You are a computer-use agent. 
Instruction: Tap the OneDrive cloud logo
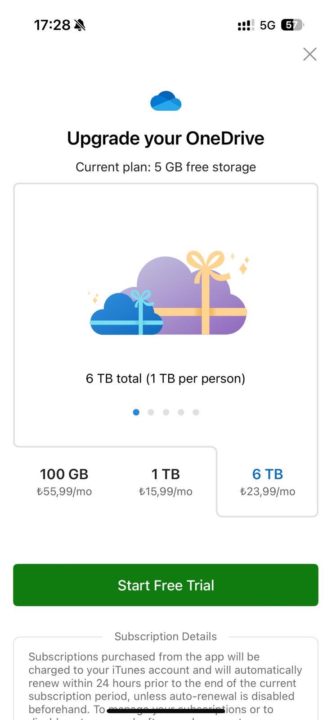[x=166, y=101]
